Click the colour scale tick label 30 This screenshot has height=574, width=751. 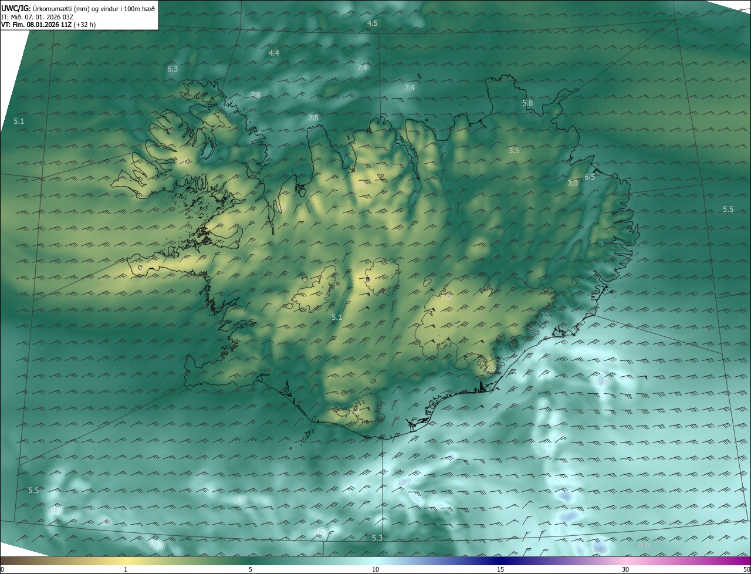click(x=625, y=569)
